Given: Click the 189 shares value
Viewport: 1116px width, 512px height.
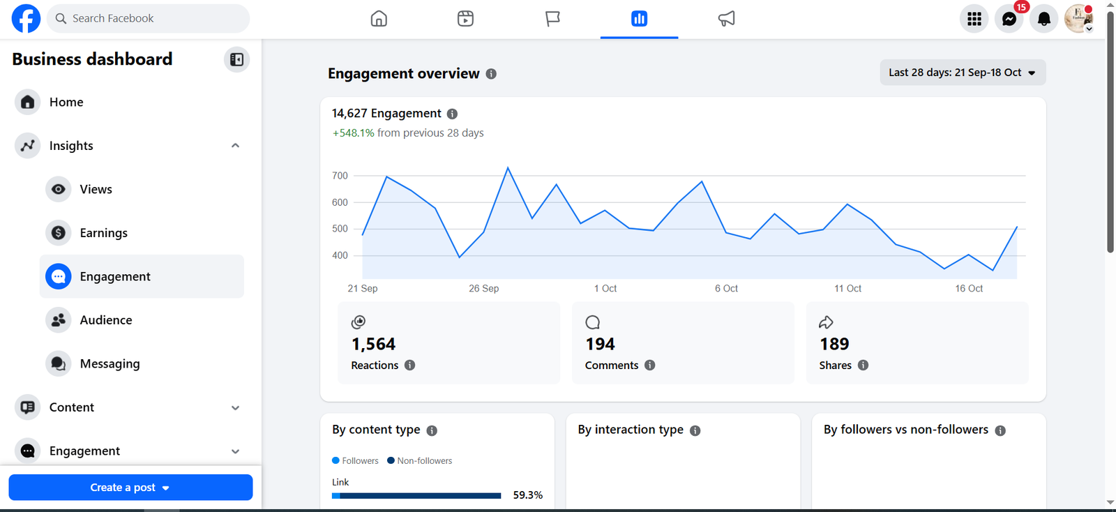Looking at the screenshot, I should tap(834, 344).
